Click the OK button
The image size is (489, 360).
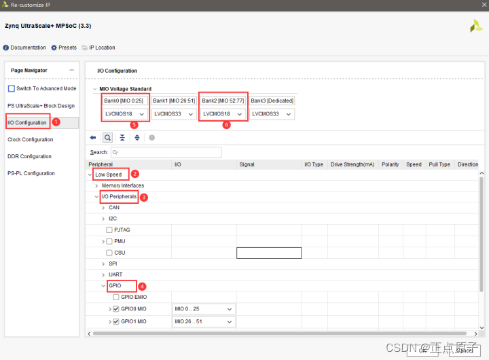(x=423, y=350)
